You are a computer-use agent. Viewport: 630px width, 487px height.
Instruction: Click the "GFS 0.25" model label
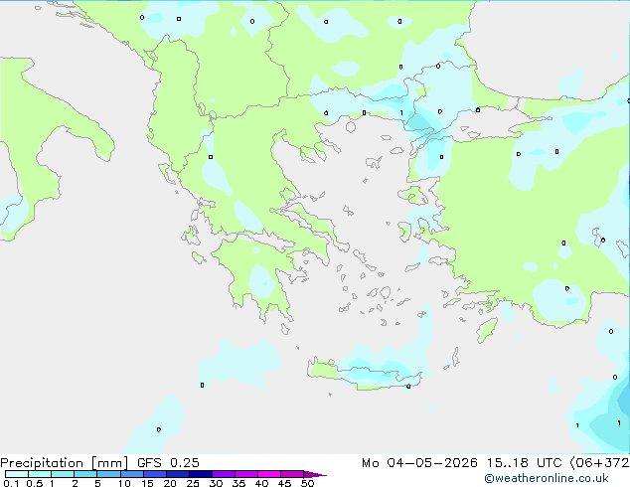pos(168,463)
